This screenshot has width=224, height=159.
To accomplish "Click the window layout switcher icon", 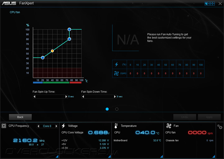I will coord(210,3).
